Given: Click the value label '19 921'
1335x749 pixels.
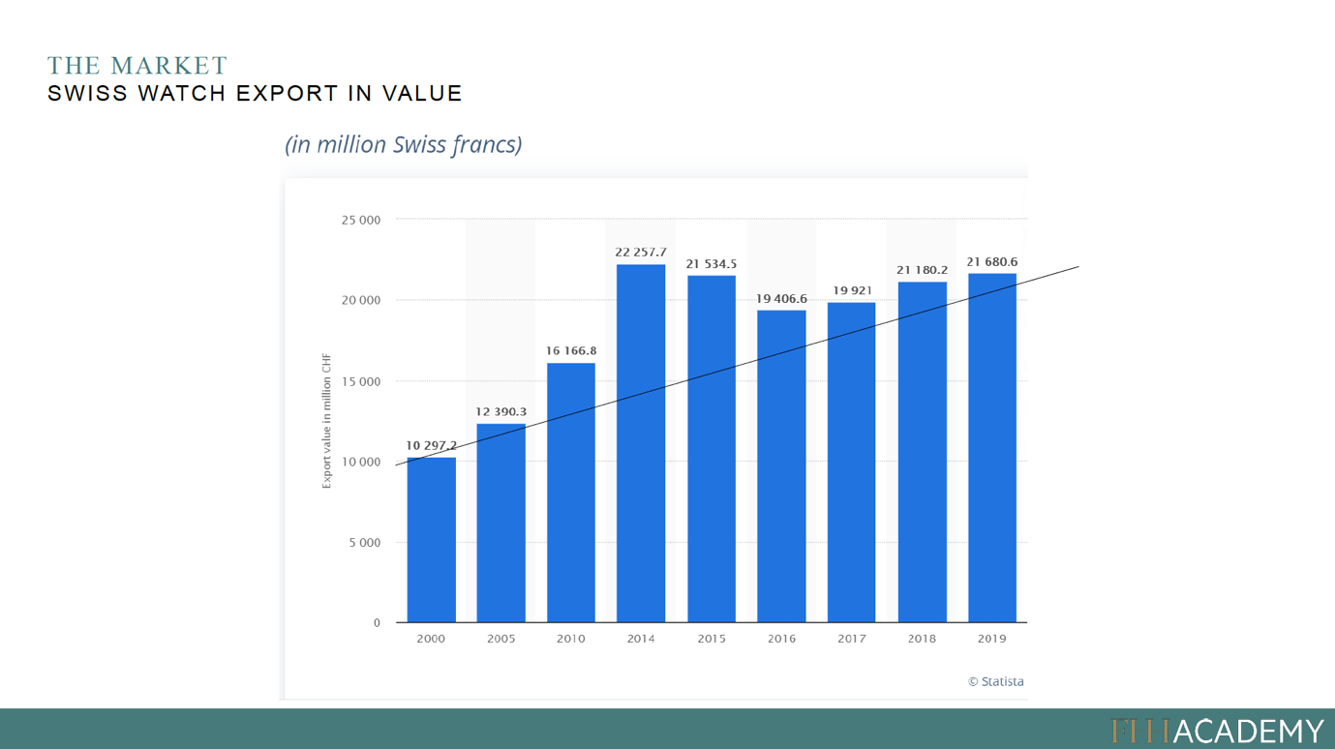Looking at the screenshot, I should click(852, 291).
